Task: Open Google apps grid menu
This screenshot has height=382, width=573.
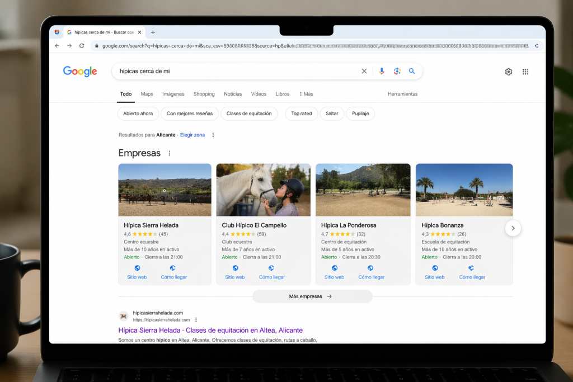Action: pyautogui.click(x=525, y=72)
